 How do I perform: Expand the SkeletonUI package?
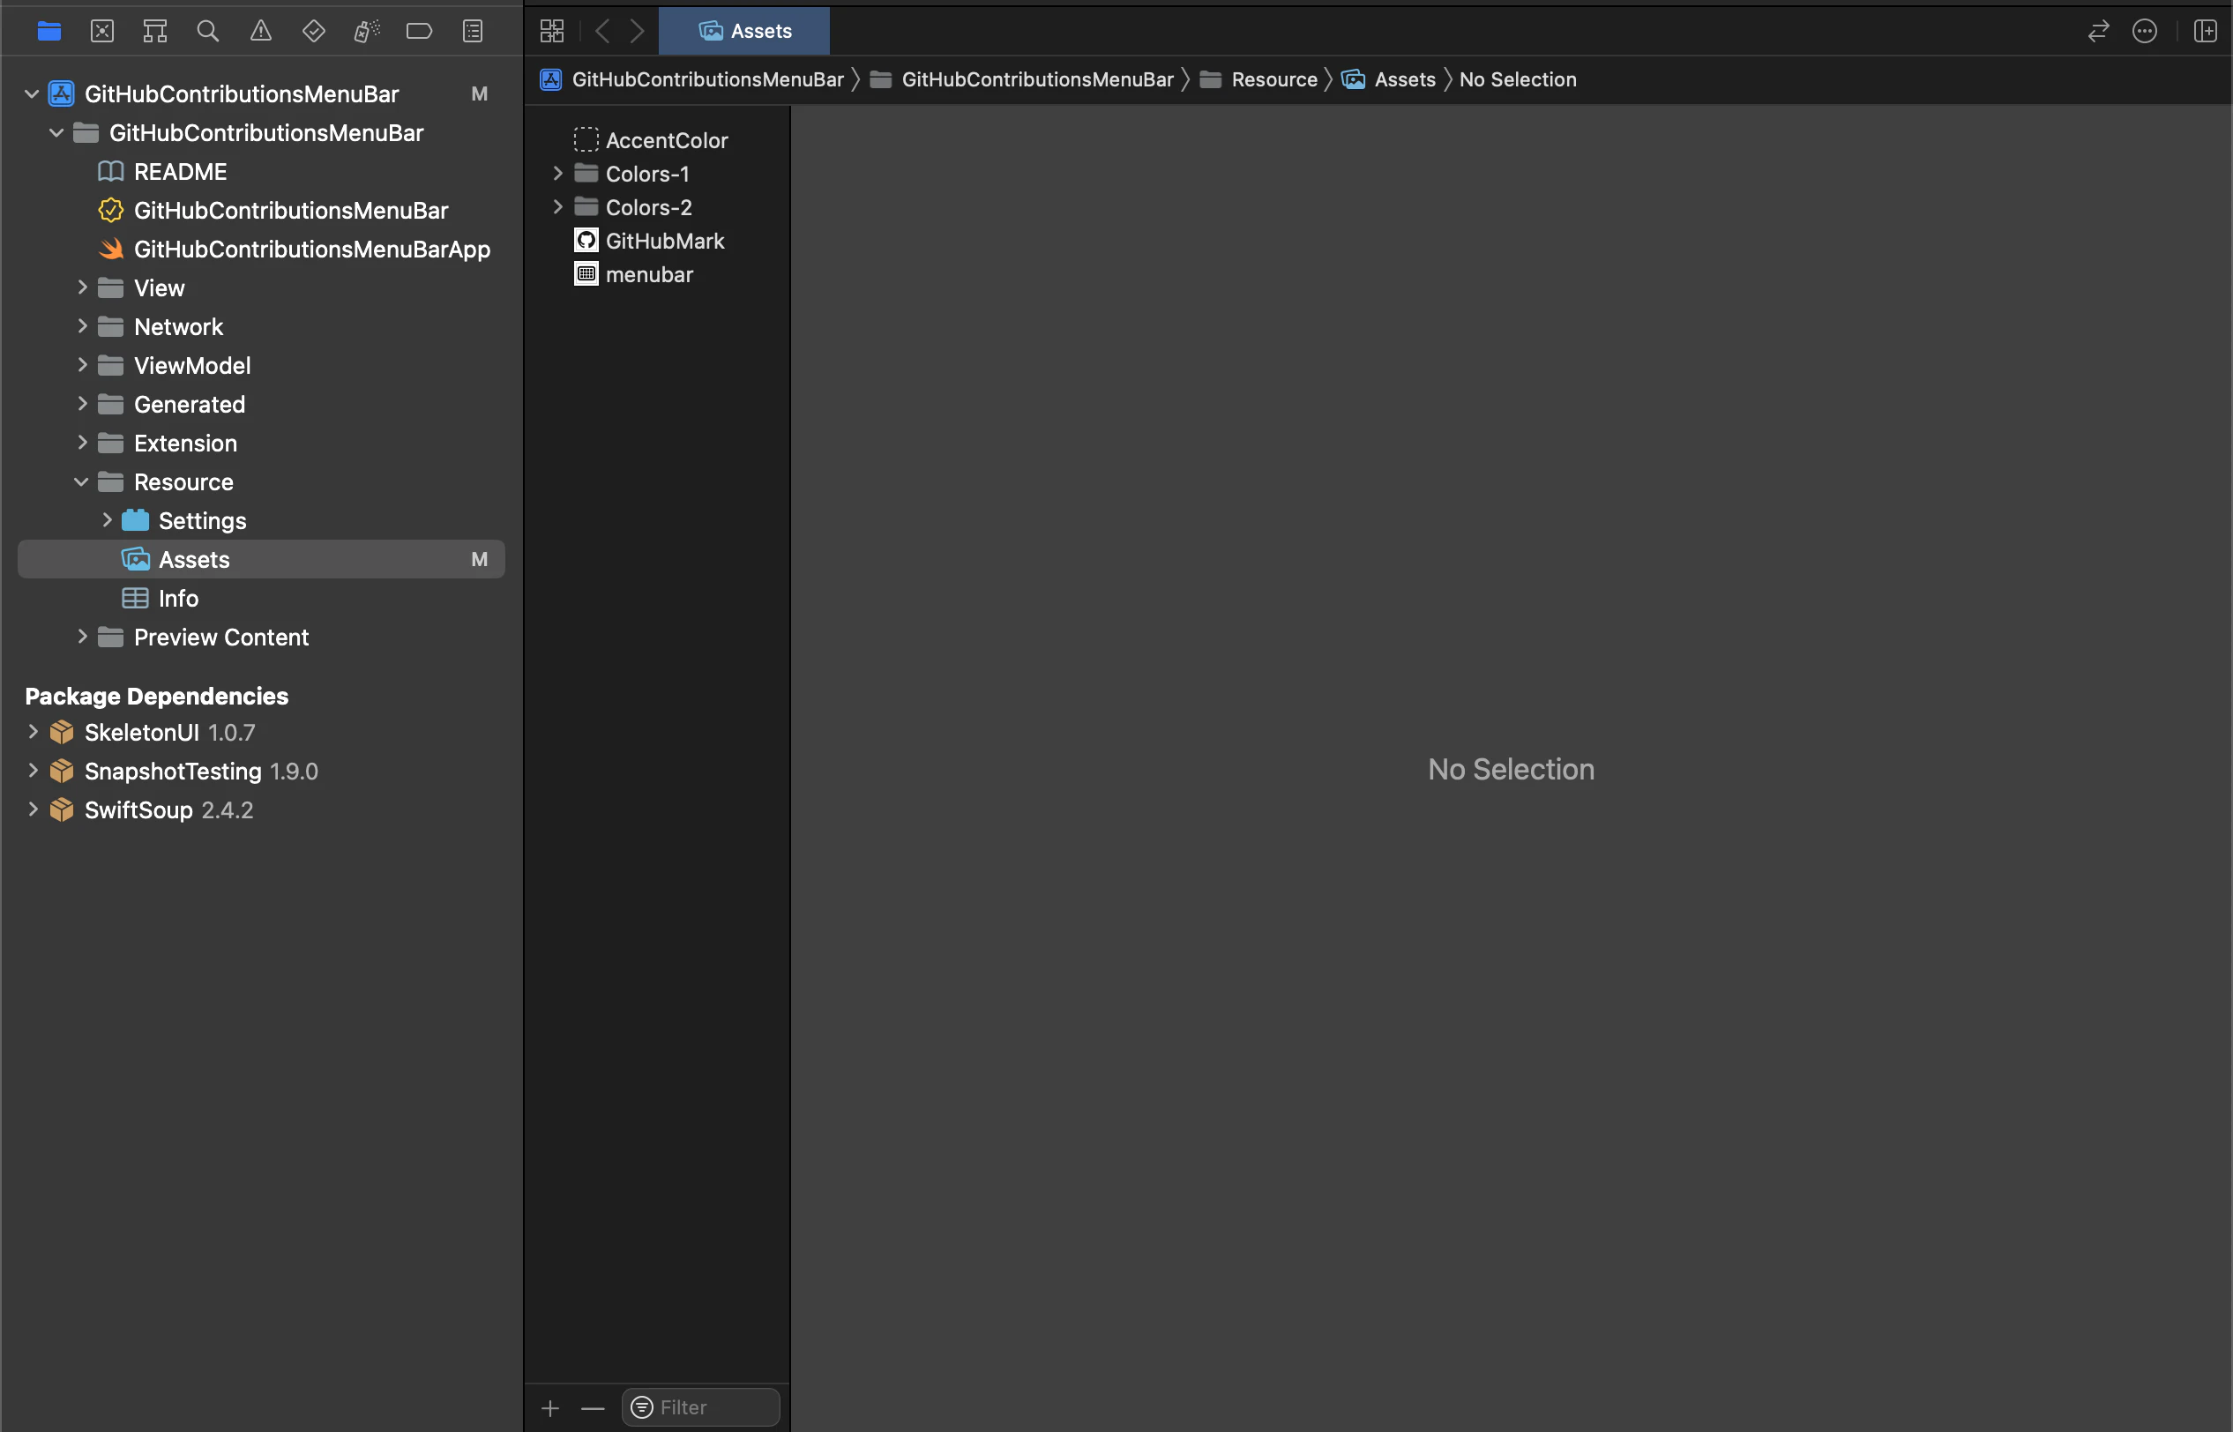tap(33, 732)
